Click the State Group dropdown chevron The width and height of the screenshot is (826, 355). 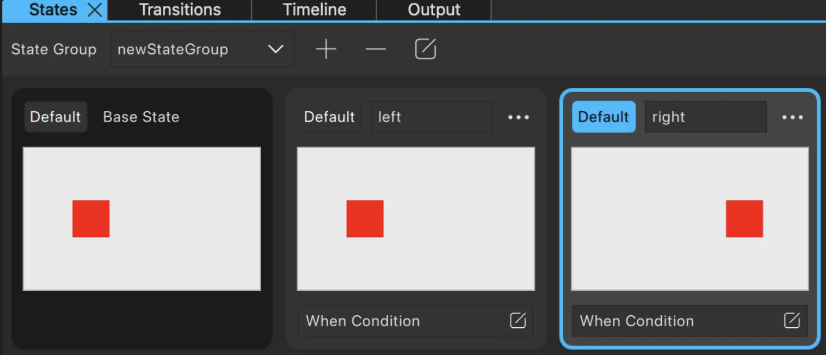[x=276, y=49]
